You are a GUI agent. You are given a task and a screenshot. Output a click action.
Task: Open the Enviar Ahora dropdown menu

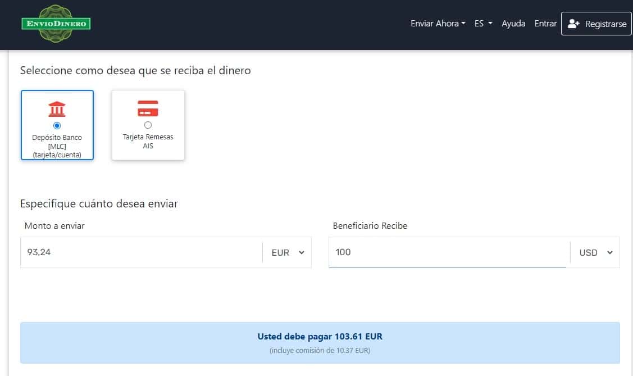tap(438, 24)
